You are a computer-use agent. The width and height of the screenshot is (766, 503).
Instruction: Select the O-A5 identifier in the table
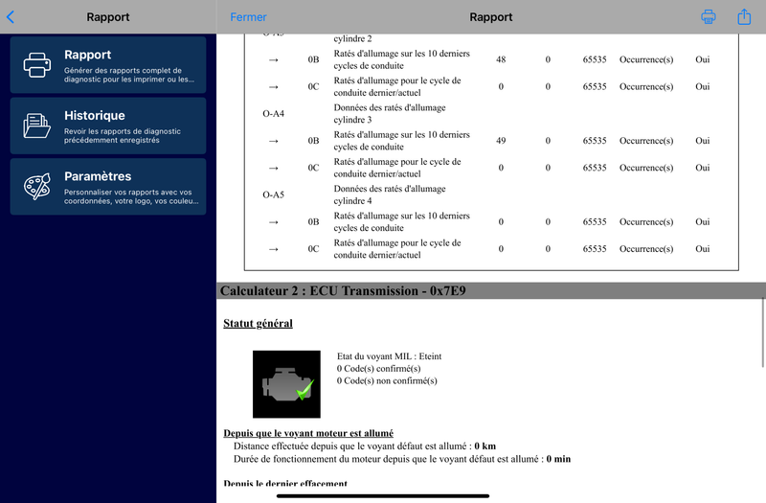tap(273, 194)
